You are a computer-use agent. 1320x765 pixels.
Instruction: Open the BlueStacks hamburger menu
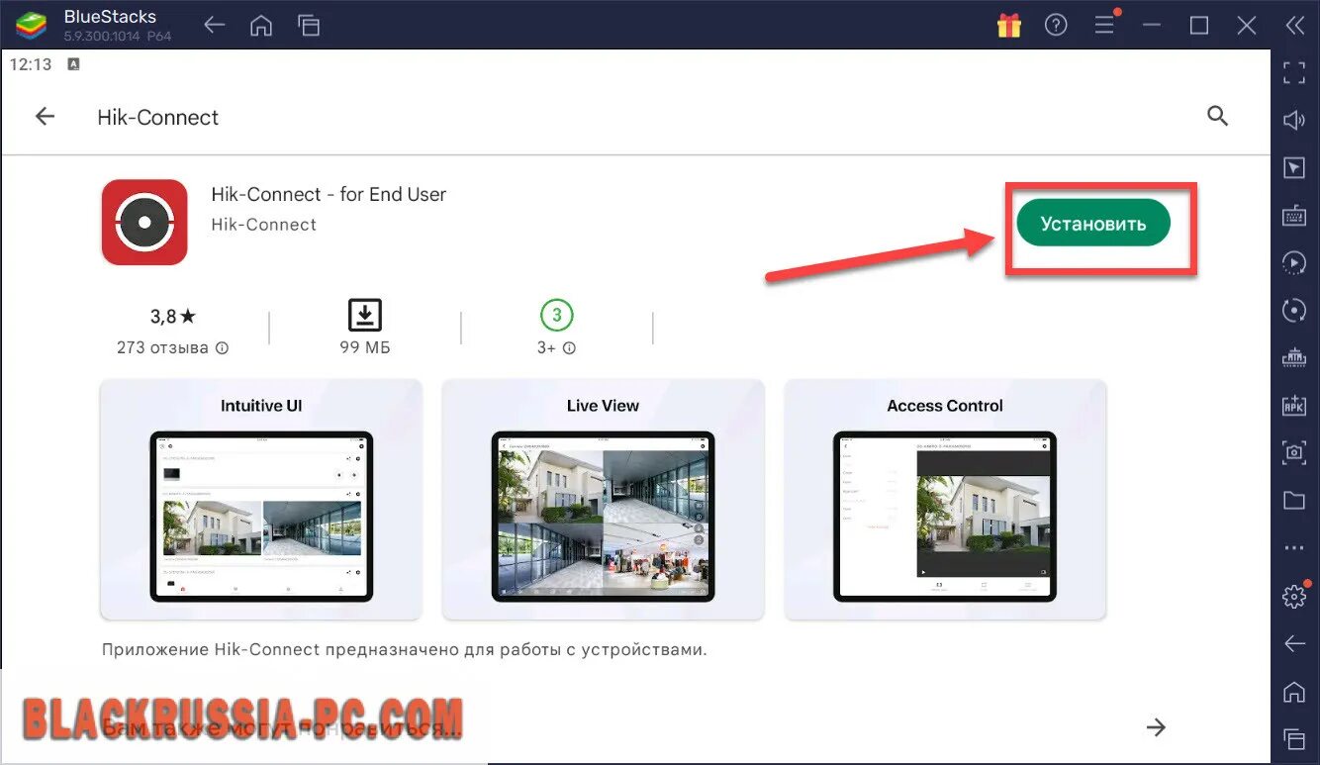pos(1104,26)
